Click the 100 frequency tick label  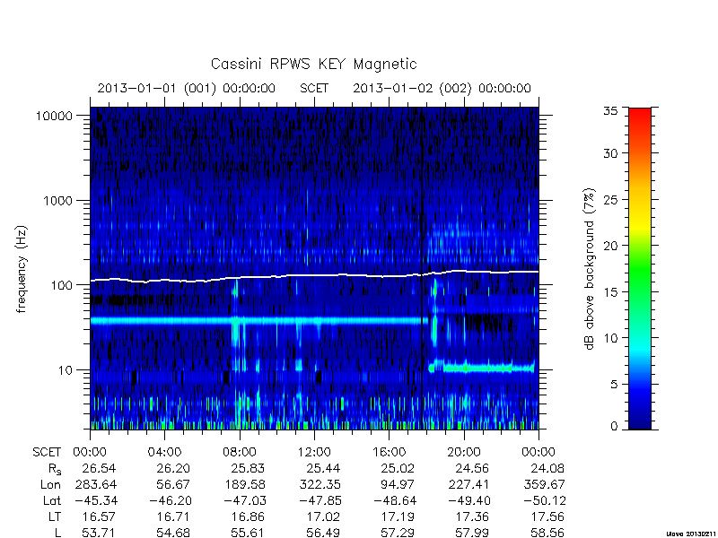coord(62,285)
